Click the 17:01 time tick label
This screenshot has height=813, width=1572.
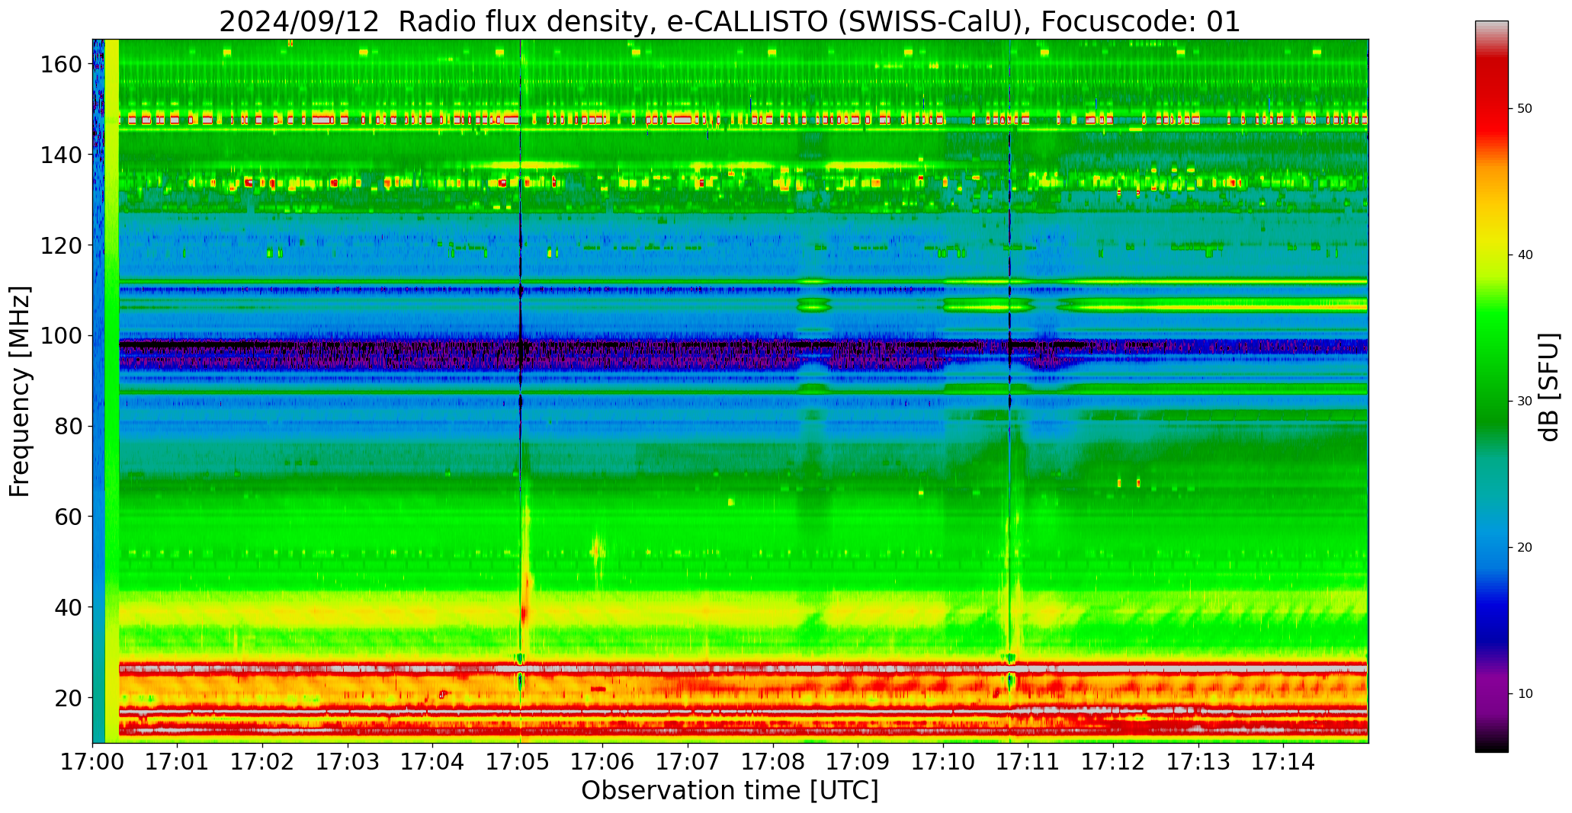178,762
